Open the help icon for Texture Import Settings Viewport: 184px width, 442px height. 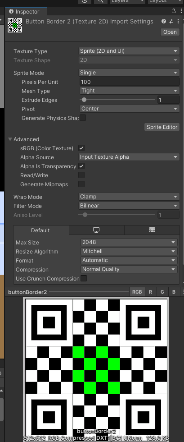164,21
